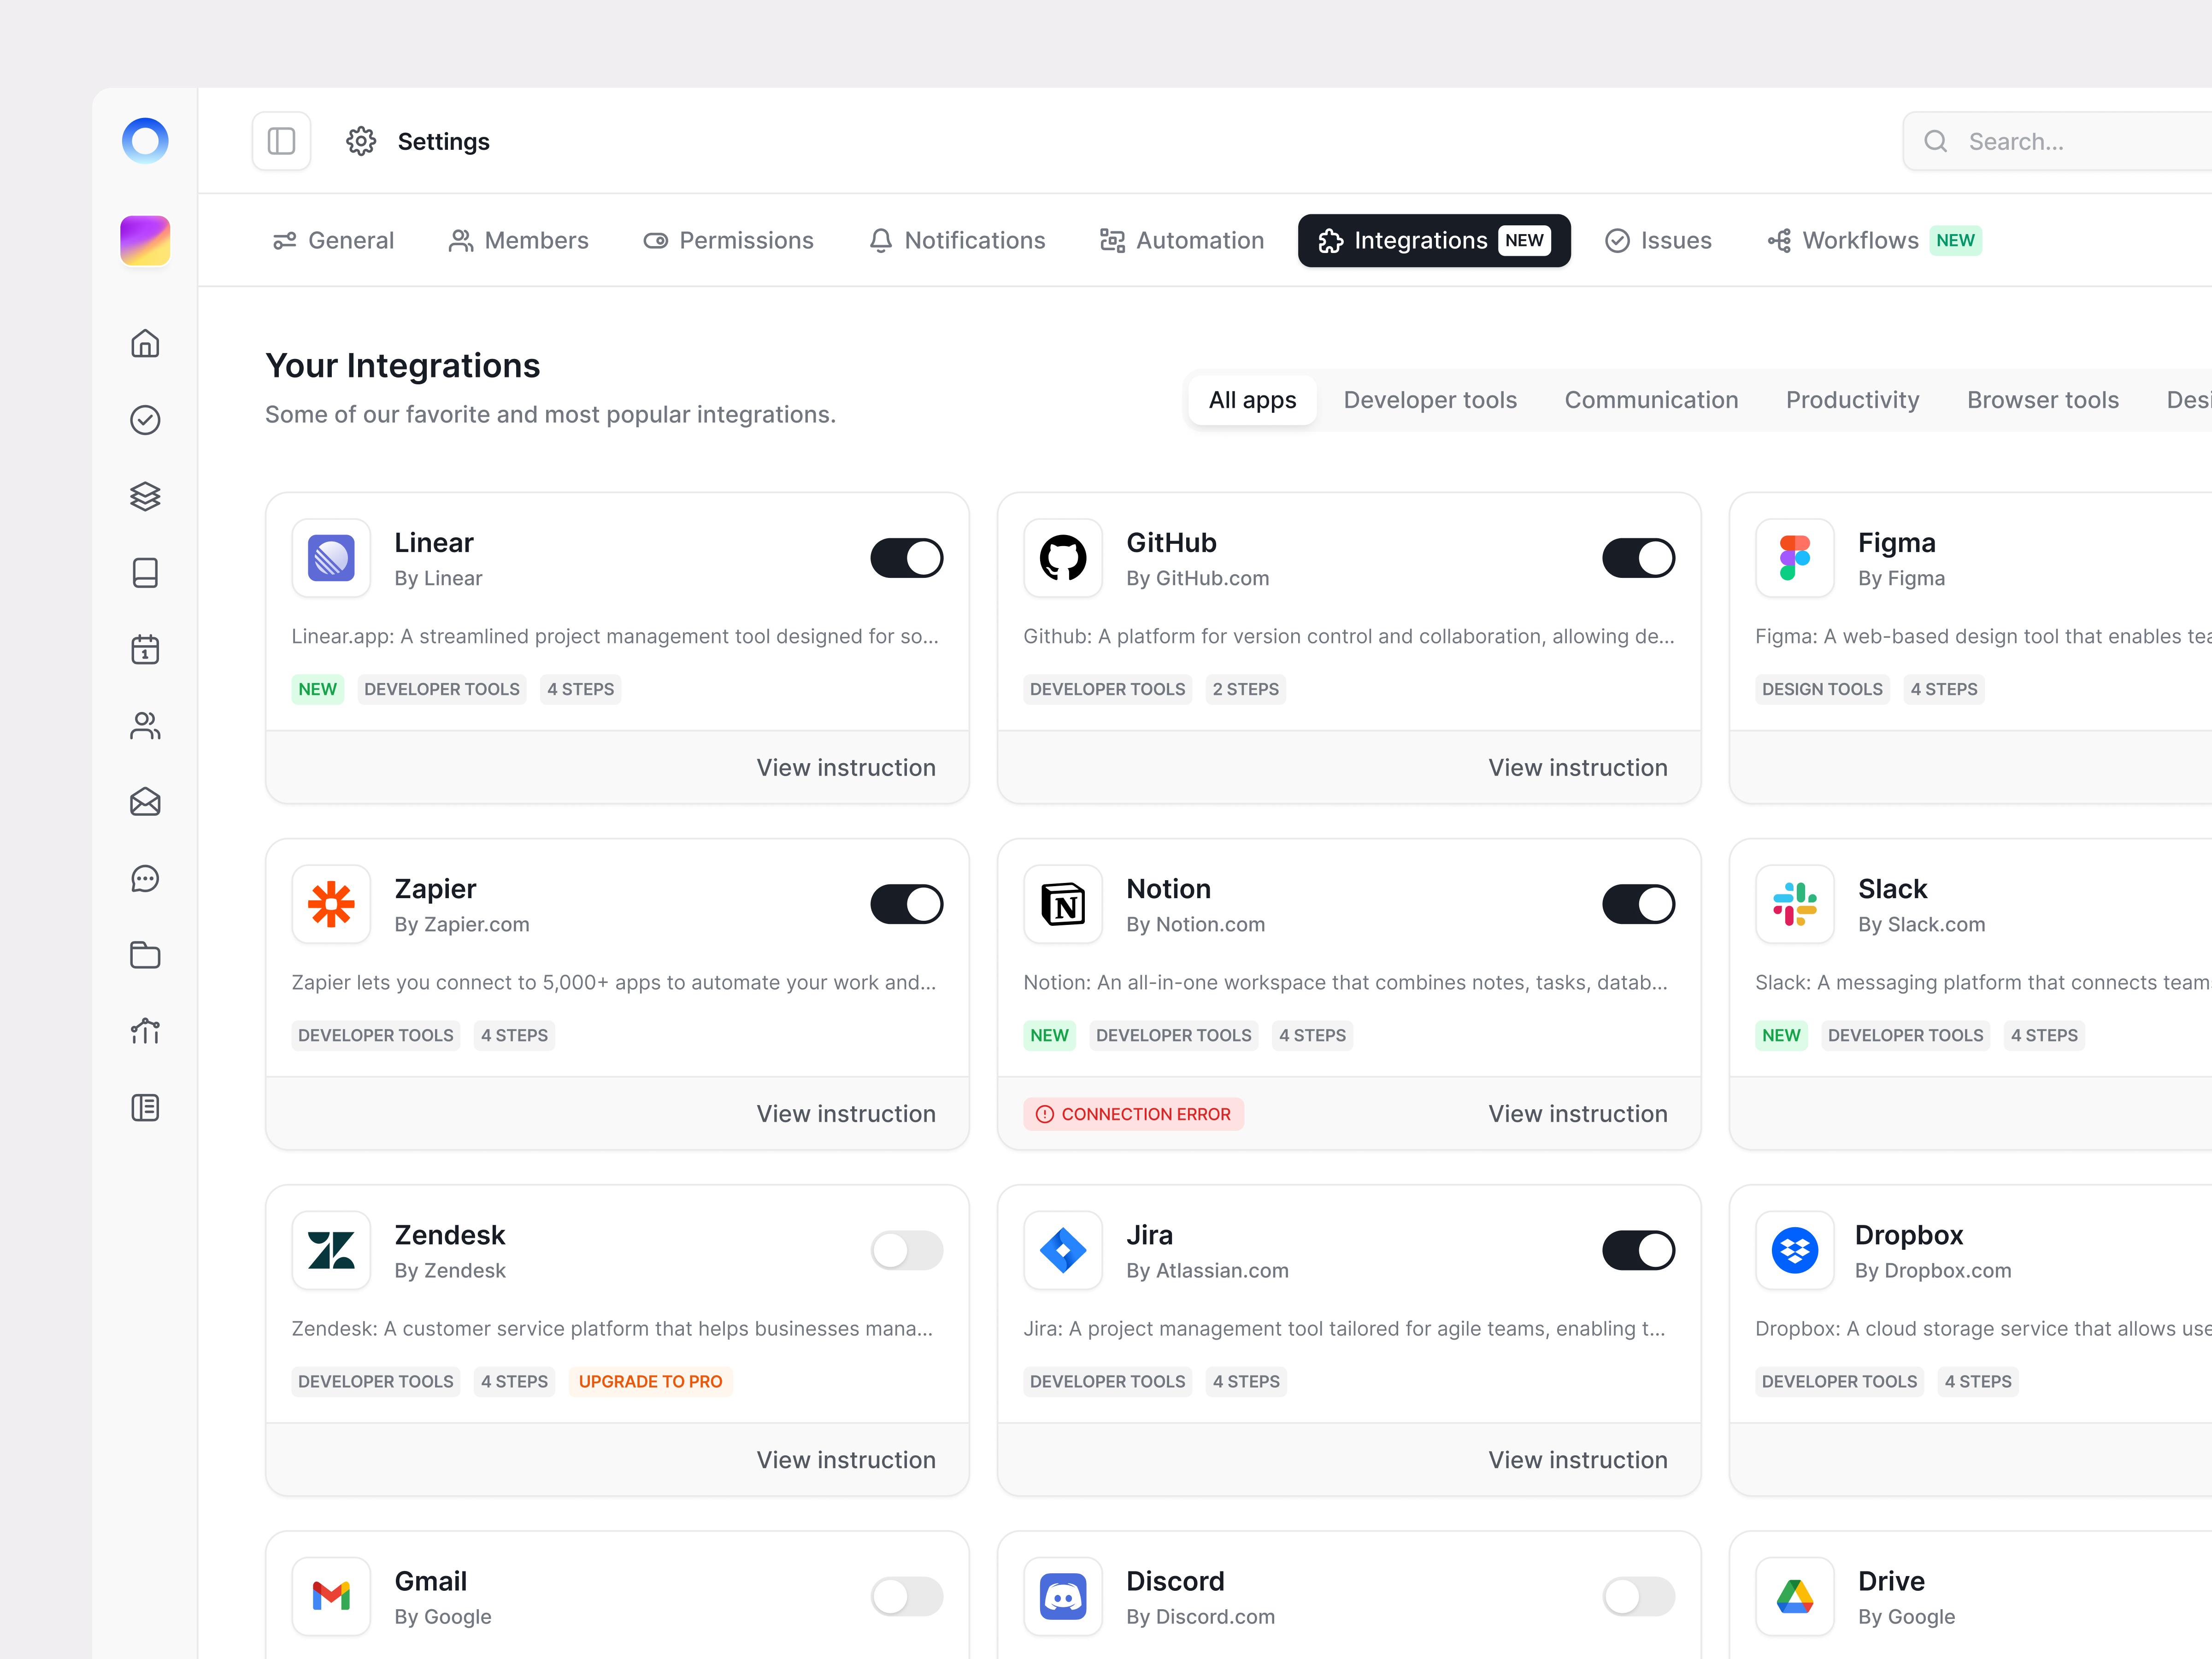Click the Slack logo

pyautogui.click(x=1795, y=904)
